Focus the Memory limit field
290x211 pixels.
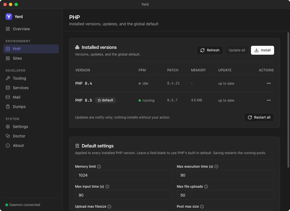point(124,175)
